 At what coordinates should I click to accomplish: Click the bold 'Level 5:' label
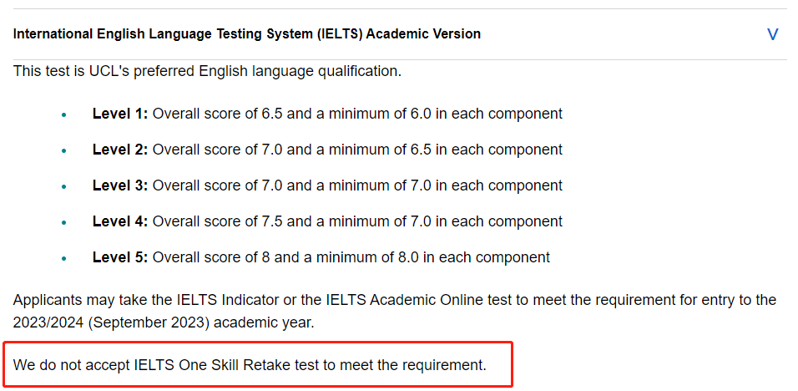[x=120, y=257]
